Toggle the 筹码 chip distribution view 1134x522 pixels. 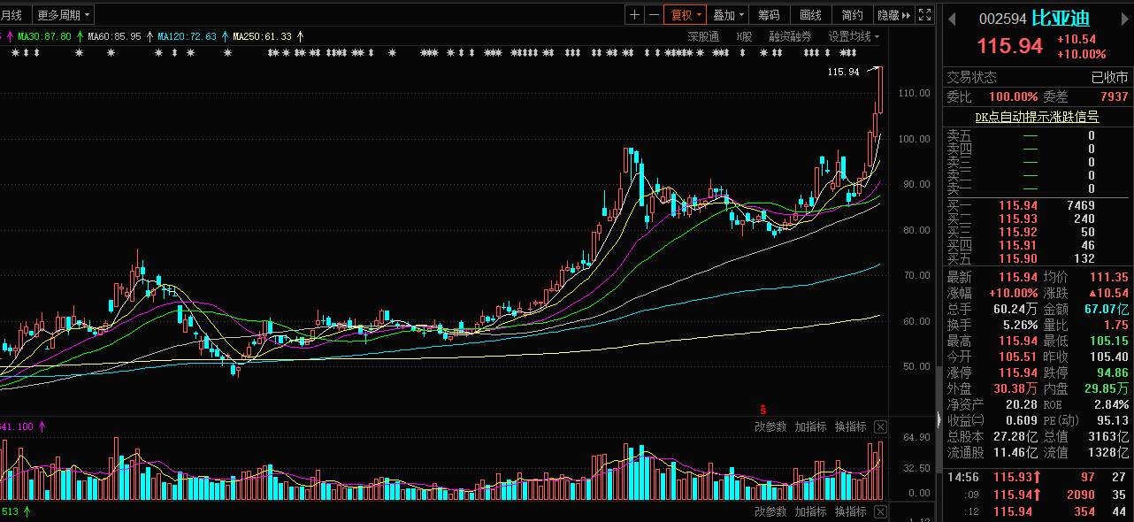[770, 15]
